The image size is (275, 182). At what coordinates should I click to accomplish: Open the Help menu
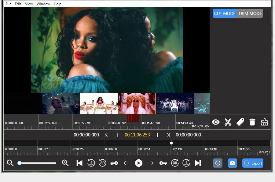coord(57,4)
